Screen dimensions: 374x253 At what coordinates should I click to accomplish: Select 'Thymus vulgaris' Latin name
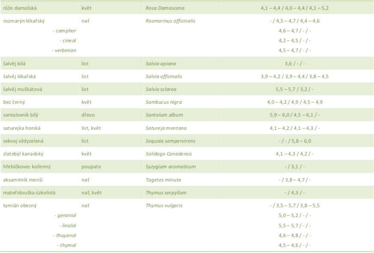(x=164, y=206)
